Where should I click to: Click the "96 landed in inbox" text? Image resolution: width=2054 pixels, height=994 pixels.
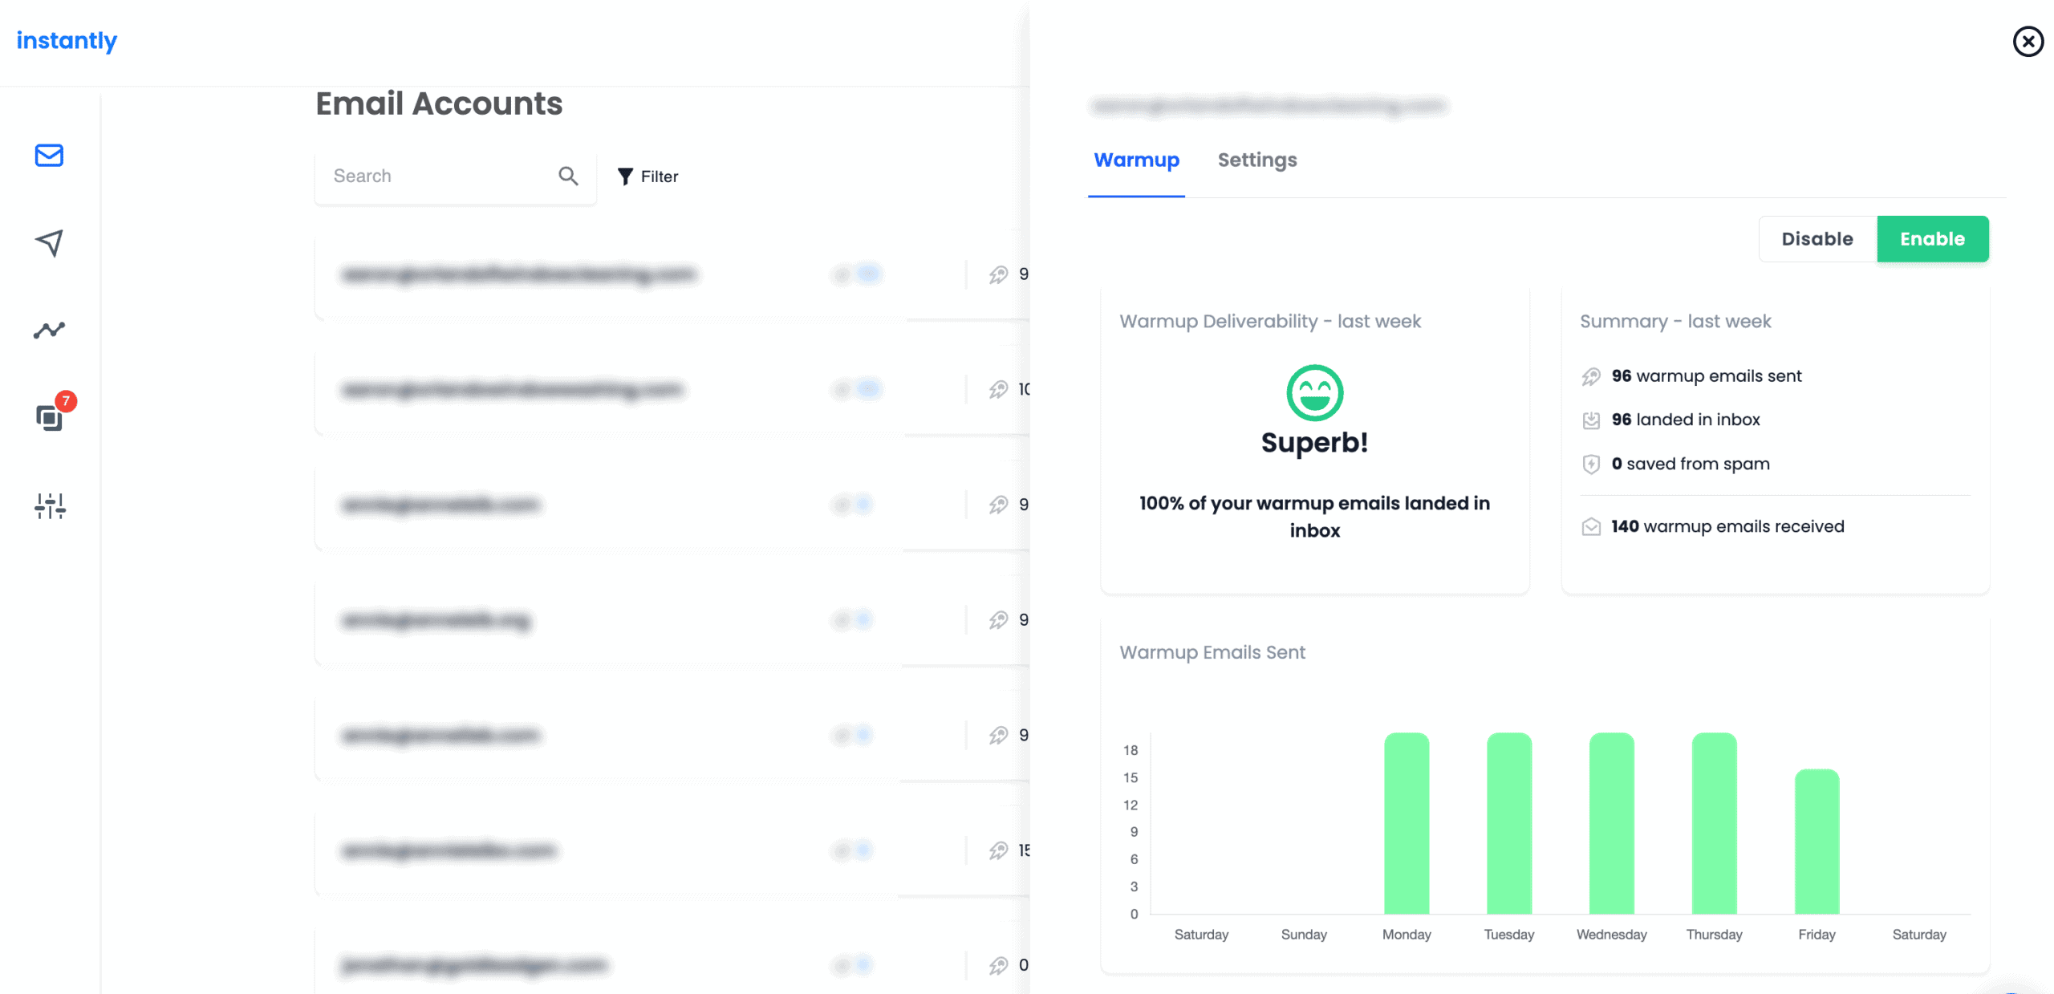[1686, 420]
